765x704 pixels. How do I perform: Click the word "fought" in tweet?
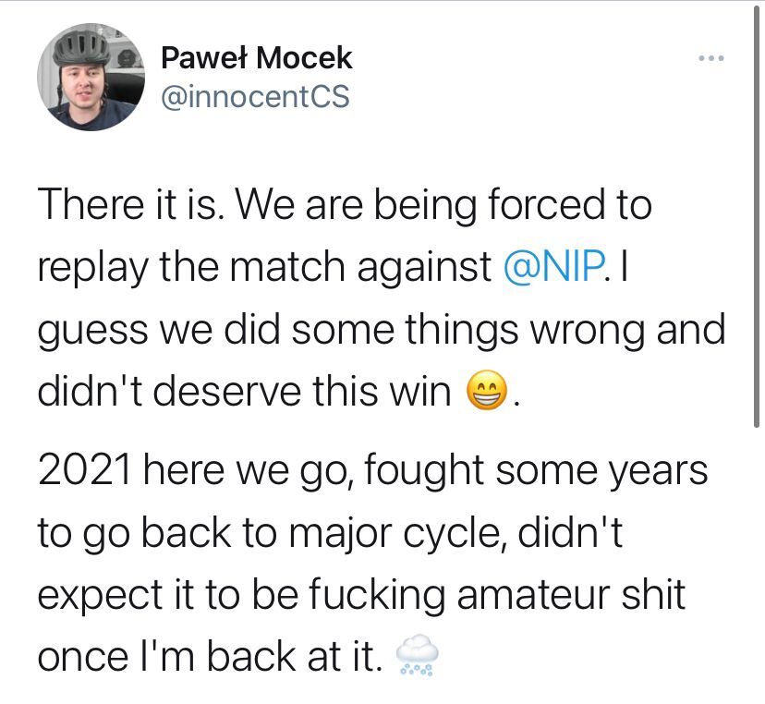(423, 471)
